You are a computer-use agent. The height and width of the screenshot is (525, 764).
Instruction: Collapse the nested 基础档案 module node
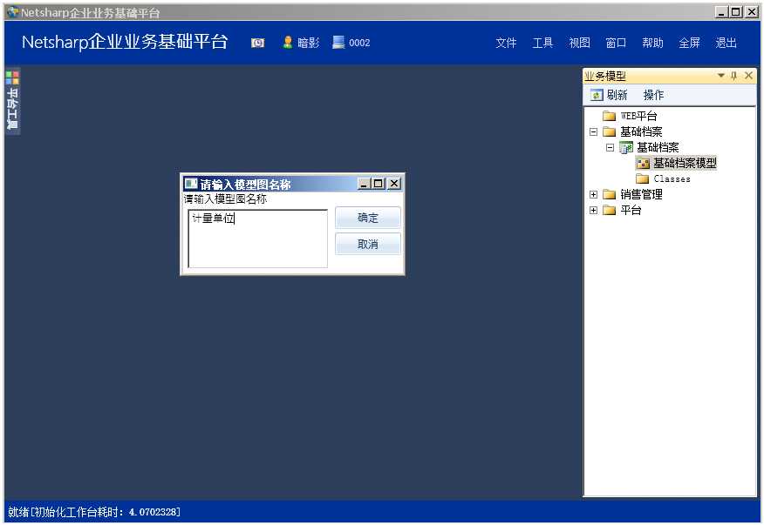[610, 147]
